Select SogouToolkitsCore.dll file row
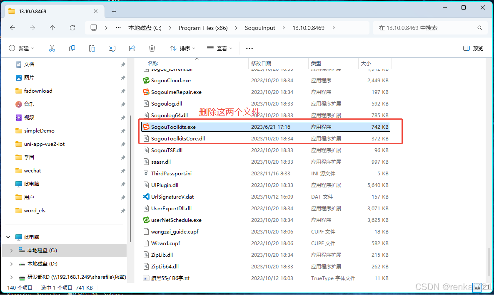Image resolution: width=494 pixels, height=295 pixels. [x=266, y=138]
